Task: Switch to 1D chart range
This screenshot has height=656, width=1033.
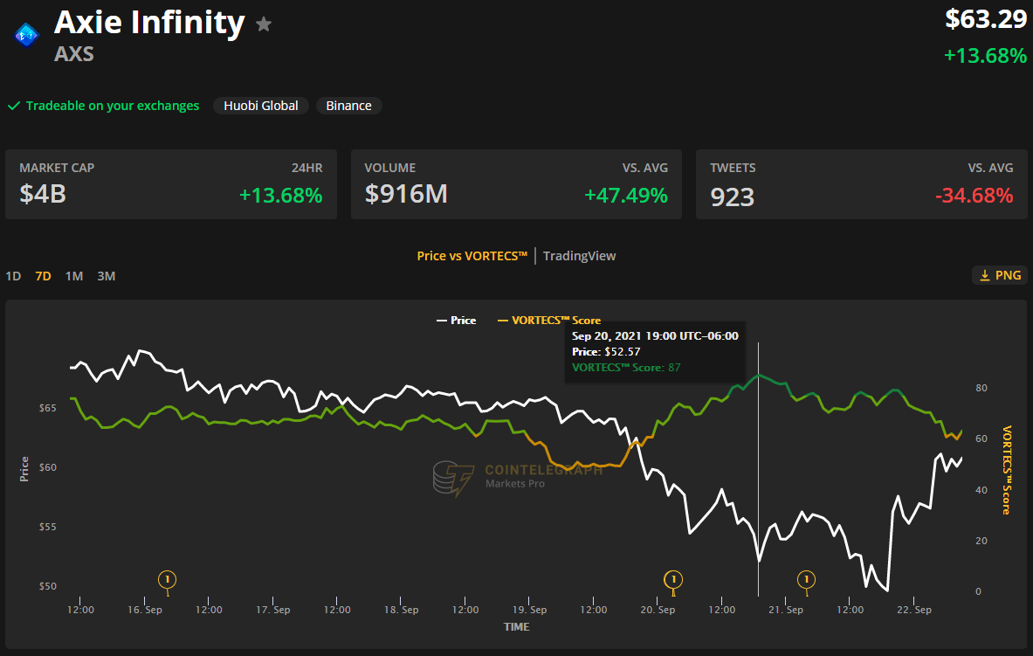Action: click(x=13, y=276)
